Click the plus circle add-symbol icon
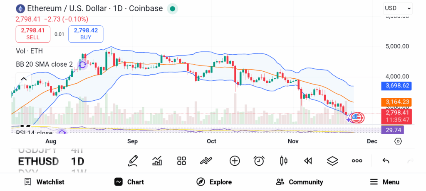 coord(235,161)
